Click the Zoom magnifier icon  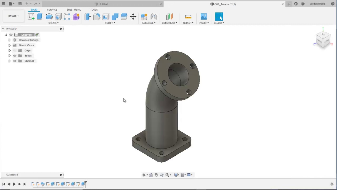pos(162,175)
